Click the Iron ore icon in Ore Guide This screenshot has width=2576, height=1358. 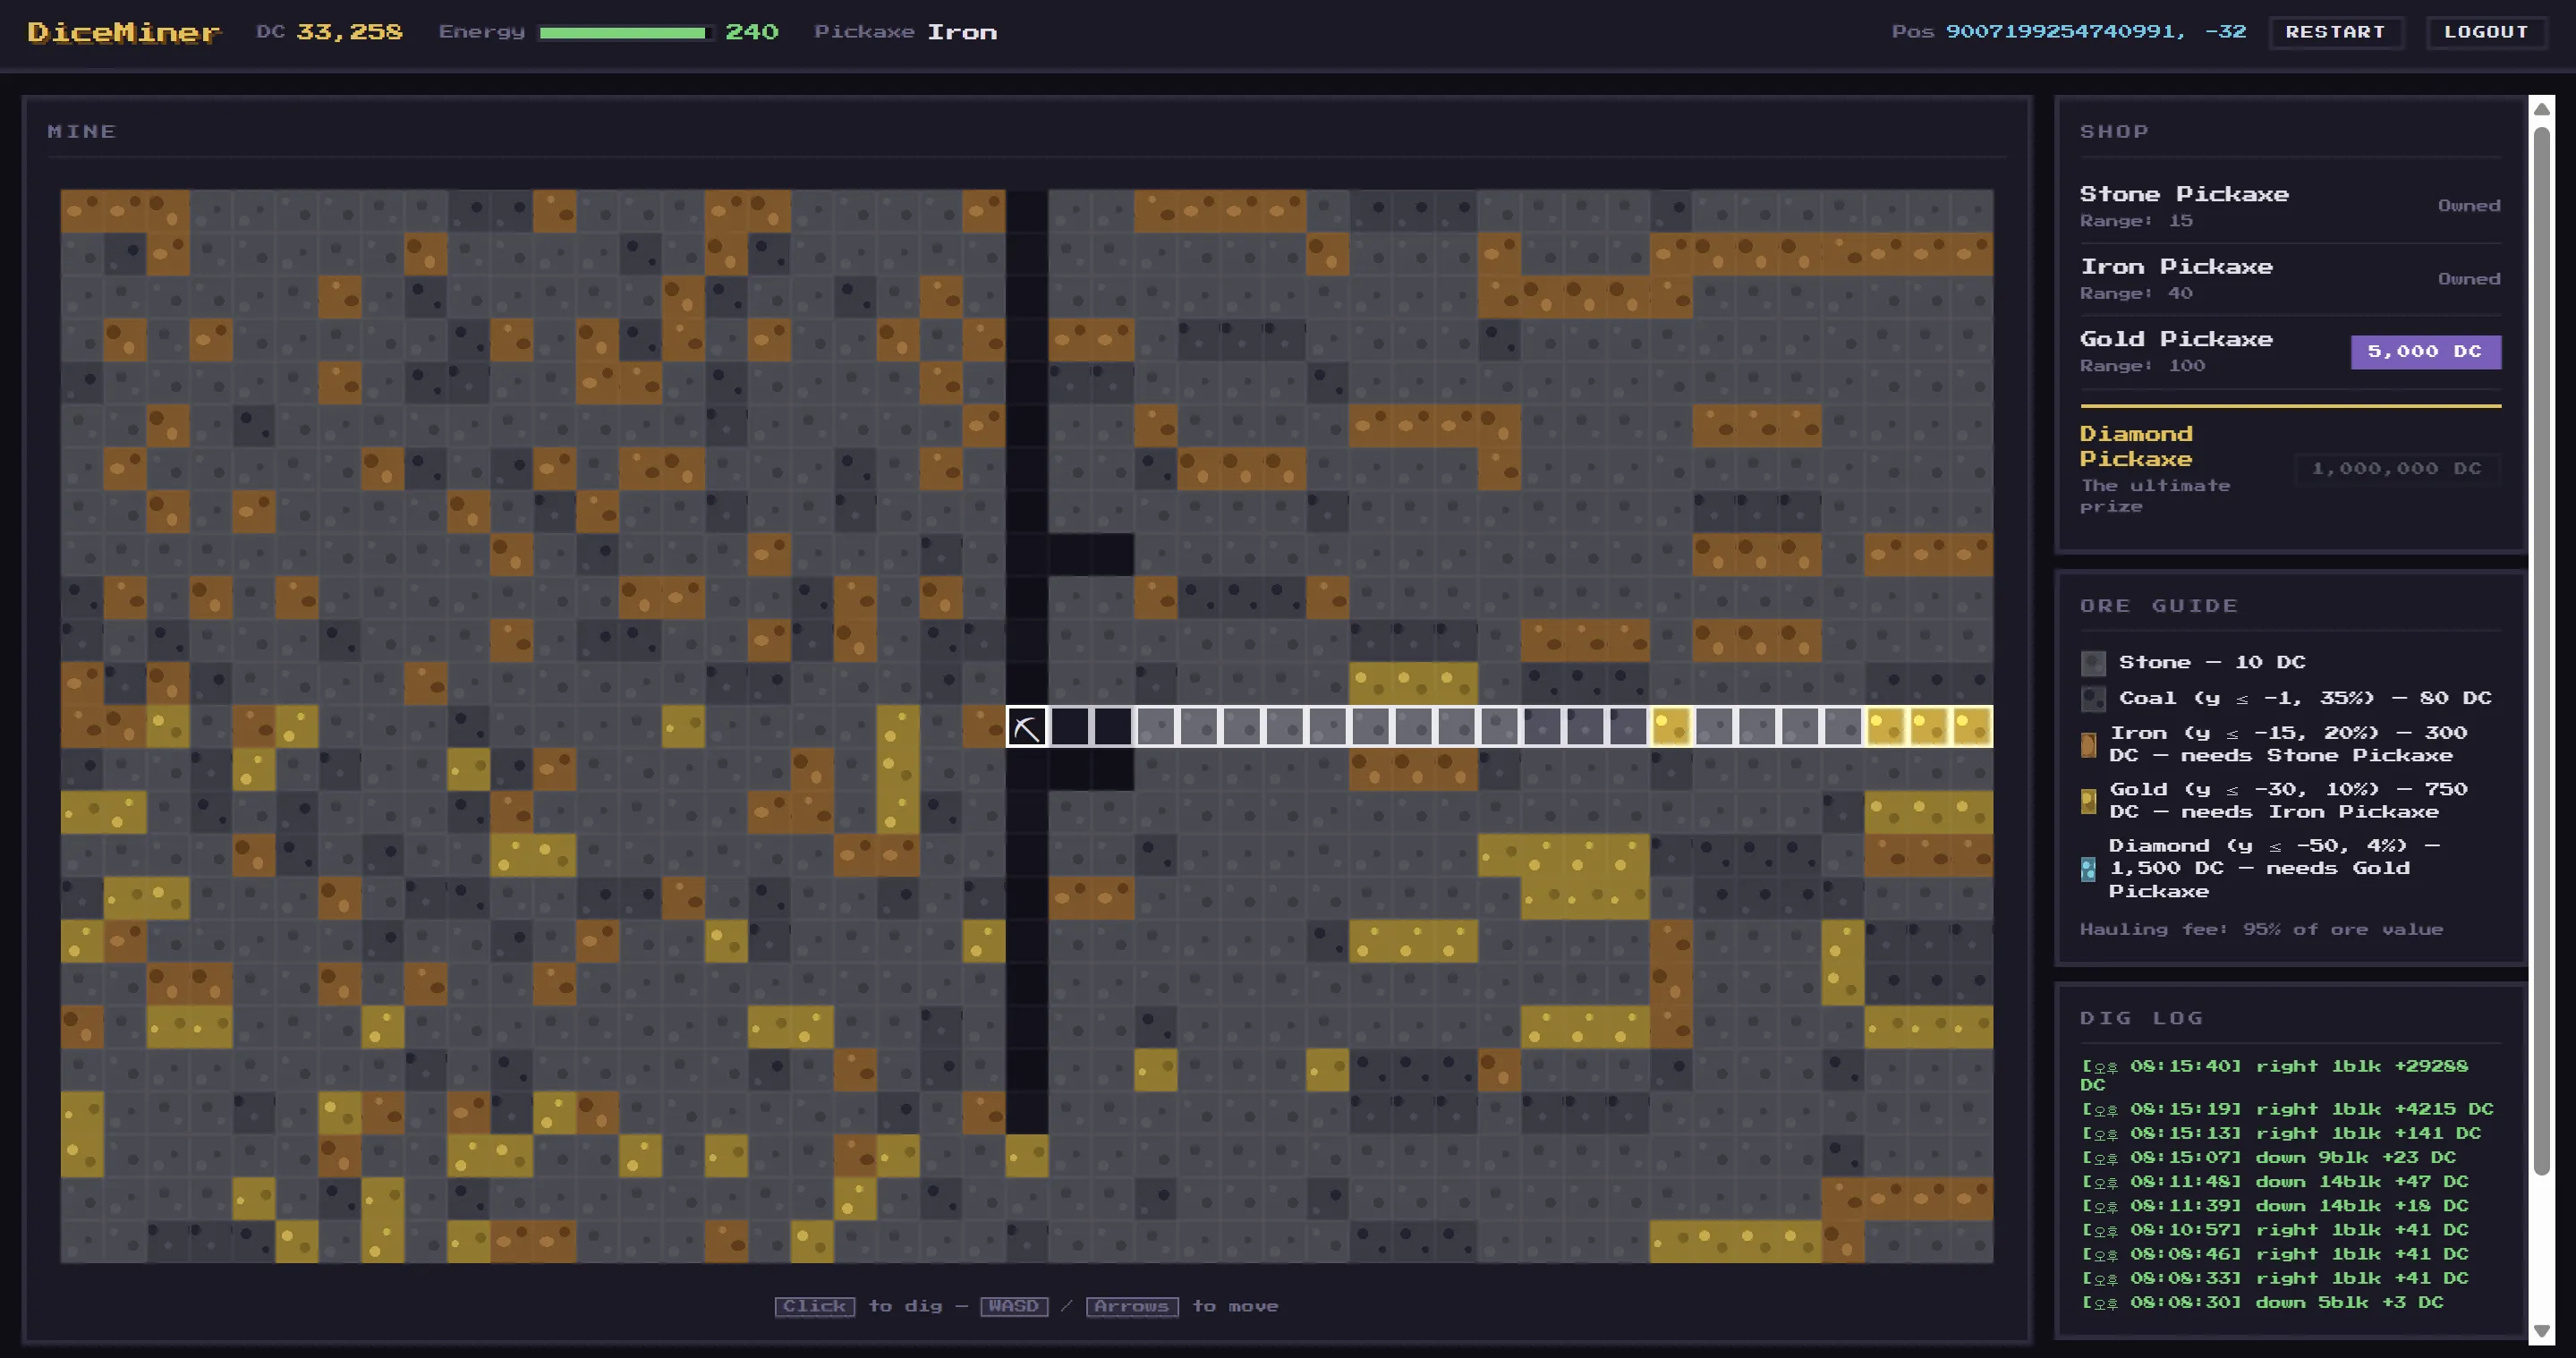click(2088, 744)
